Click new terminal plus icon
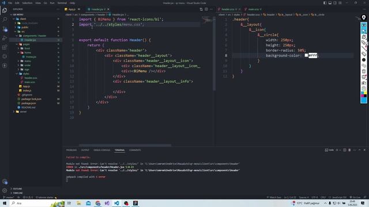This screenshot has width=369, height=207. [337, 150]
